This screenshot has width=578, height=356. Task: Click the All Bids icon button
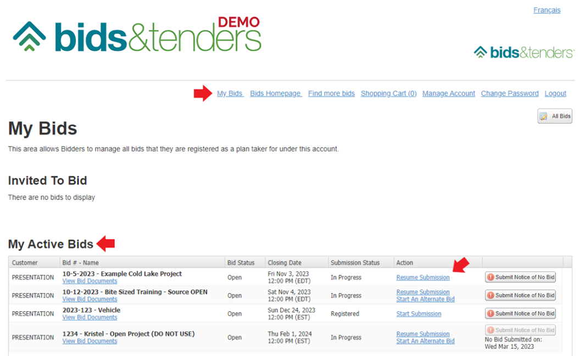click(x=554, y=116)
